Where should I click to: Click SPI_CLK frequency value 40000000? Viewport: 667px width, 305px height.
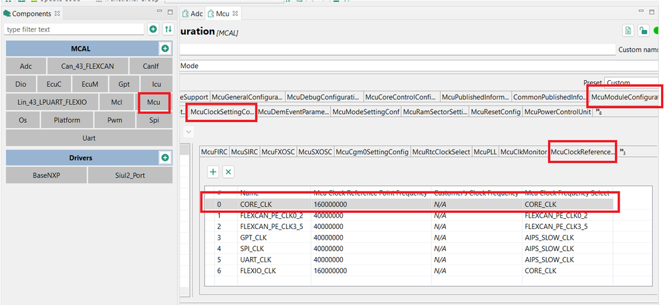tap(328, 248)
